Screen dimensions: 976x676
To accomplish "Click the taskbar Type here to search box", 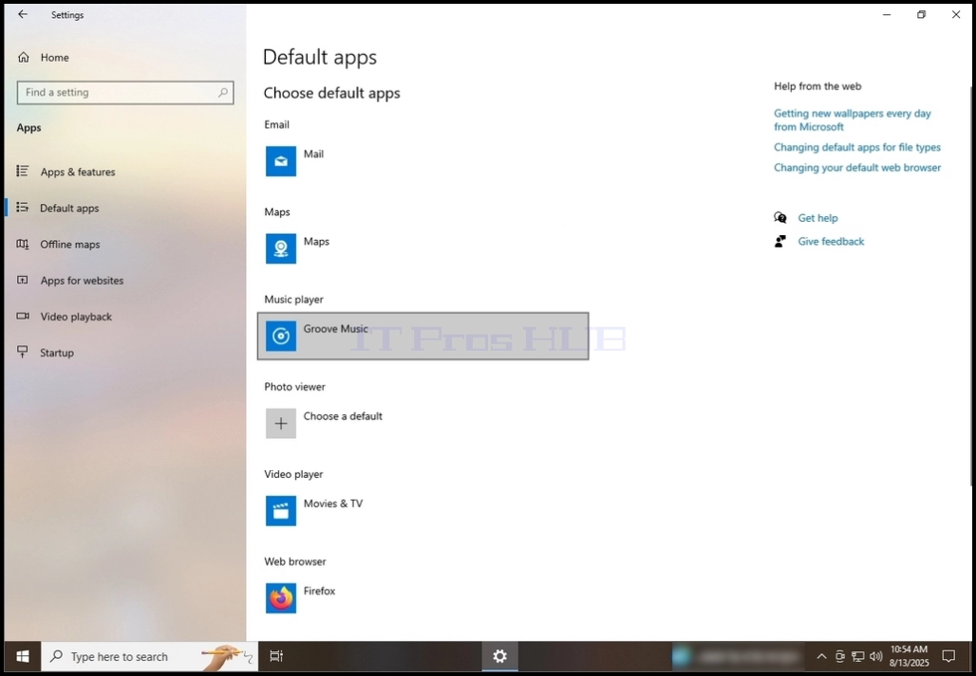I will click(x=149, y=656).
